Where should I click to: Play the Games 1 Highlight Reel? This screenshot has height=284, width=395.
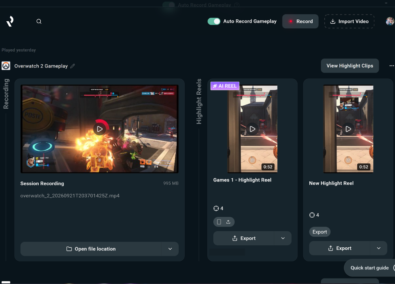point(252,129)
